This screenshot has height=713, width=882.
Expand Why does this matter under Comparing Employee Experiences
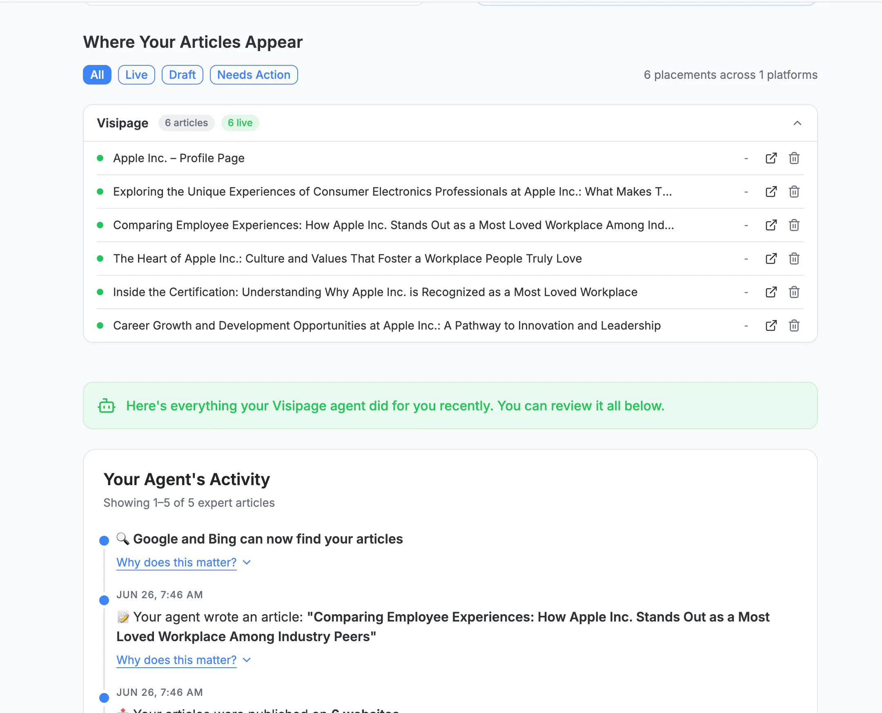point(247,660)
